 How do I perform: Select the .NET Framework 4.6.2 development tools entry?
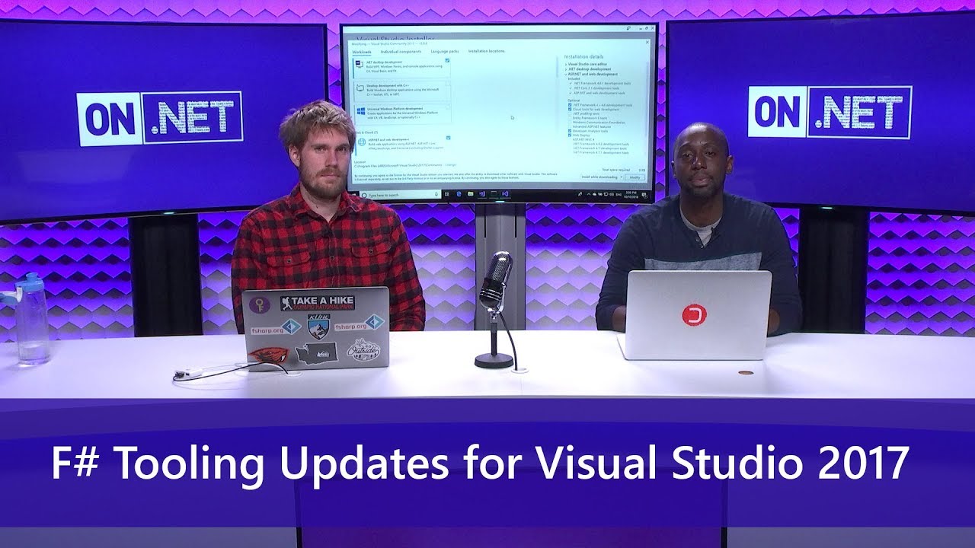[x=601, y=144]
